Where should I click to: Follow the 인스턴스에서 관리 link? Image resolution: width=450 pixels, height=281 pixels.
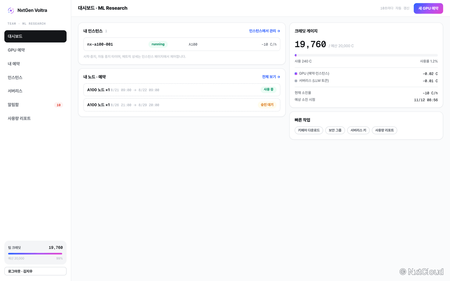[264, 31]
